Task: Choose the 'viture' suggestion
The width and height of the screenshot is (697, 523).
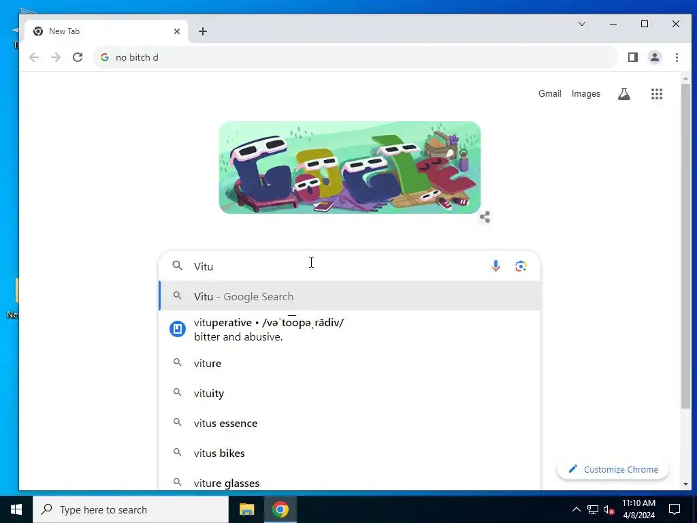Action: pos(350,364)
